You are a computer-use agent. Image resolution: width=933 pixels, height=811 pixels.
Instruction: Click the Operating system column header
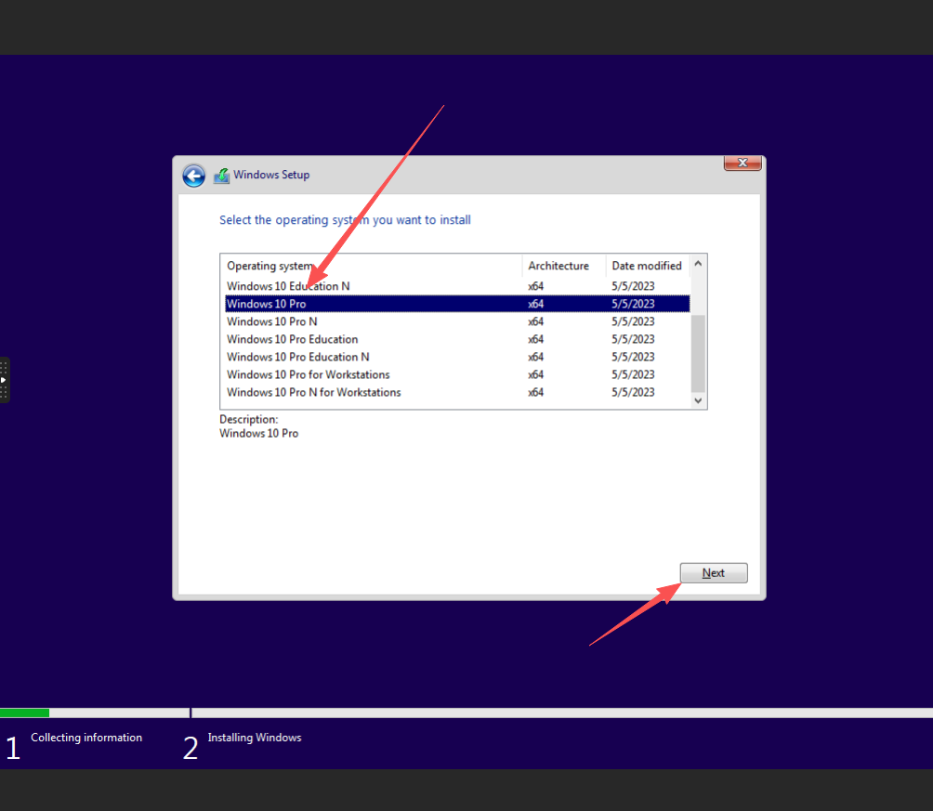coord(372,266)
